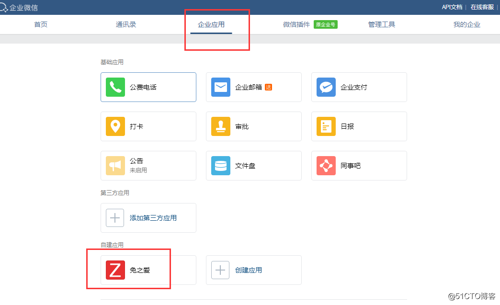The width and height of the screenshot is (500, 305).
Task: Open the 微信插件 tab
Action: tap(296, 24)
